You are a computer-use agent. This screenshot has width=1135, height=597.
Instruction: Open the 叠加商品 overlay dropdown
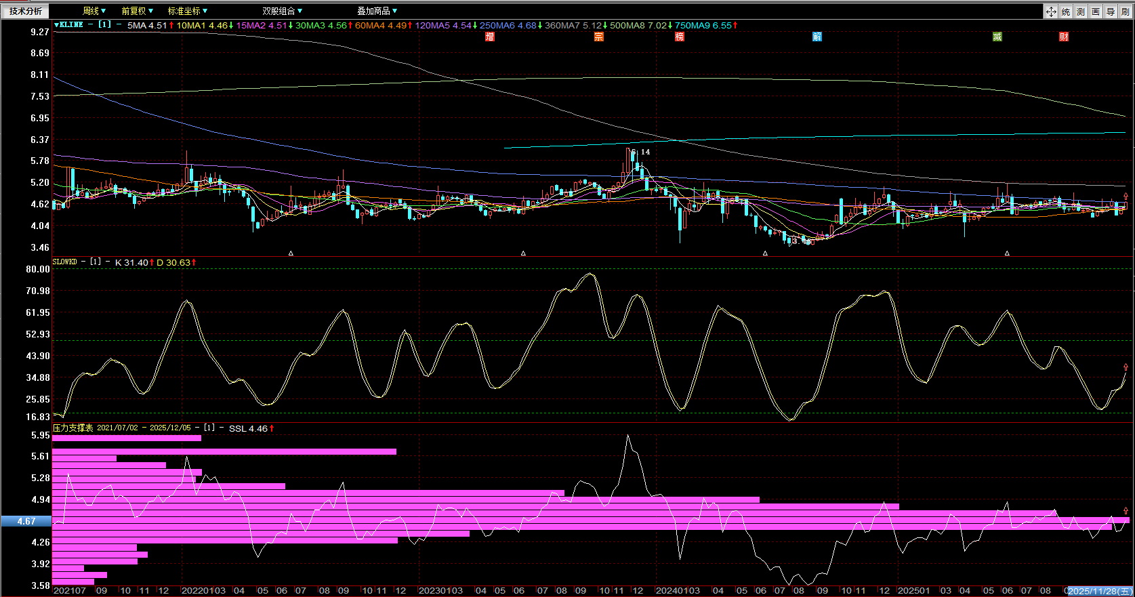[377, 11]
